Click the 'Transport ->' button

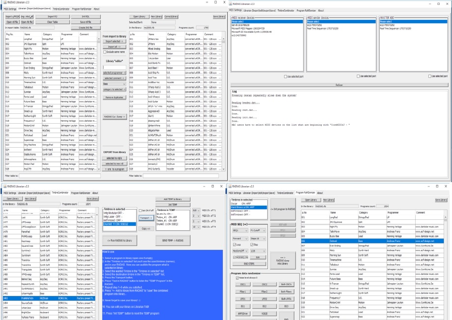tap(146, 218)
